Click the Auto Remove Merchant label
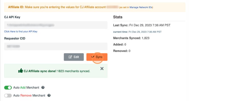244x101 pixels. tap(29, 95)
